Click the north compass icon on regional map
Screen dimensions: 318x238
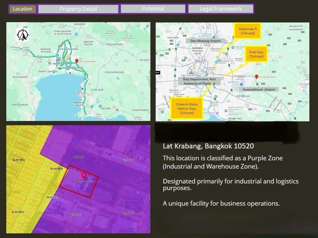tap(23, 33)
